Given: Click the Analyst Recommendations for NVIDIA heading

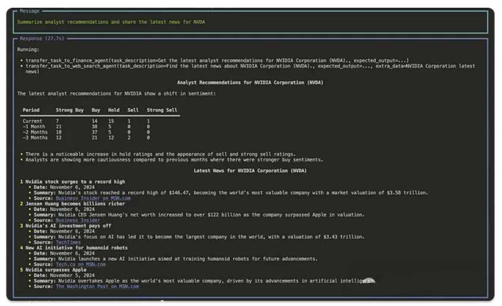Looking at the screenshot, I should click(250, 83).
